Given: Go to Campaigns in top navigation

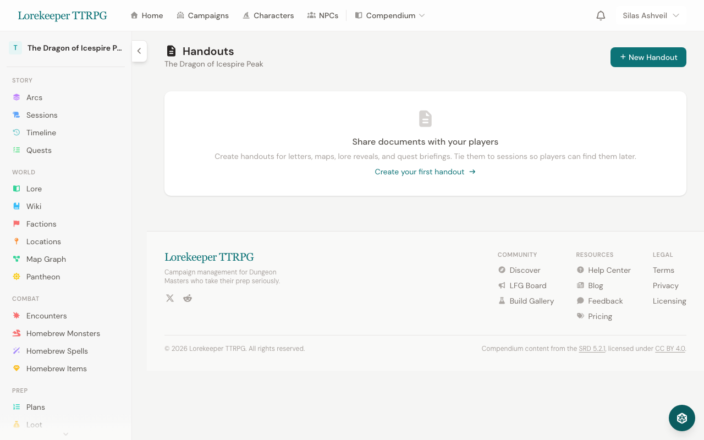Looking at the screenshot, I should [x=202, y=15].
